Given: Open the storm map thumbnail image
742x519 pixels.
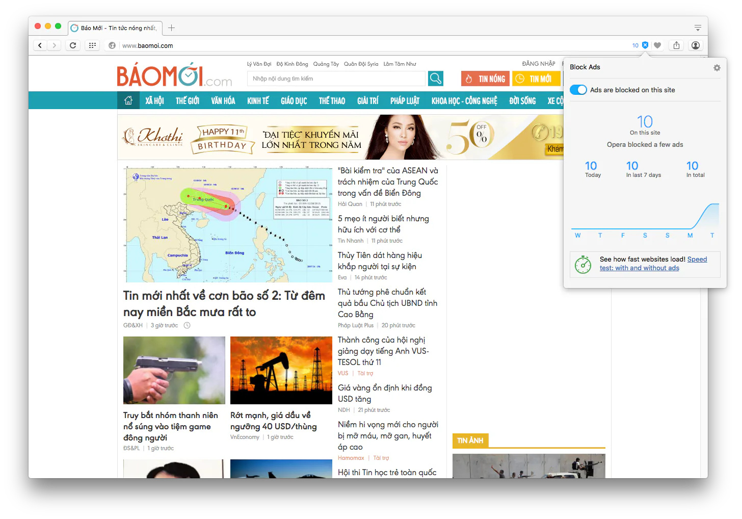Looking at the screenshot, I should pyautogui.click(x=228, y=224).
